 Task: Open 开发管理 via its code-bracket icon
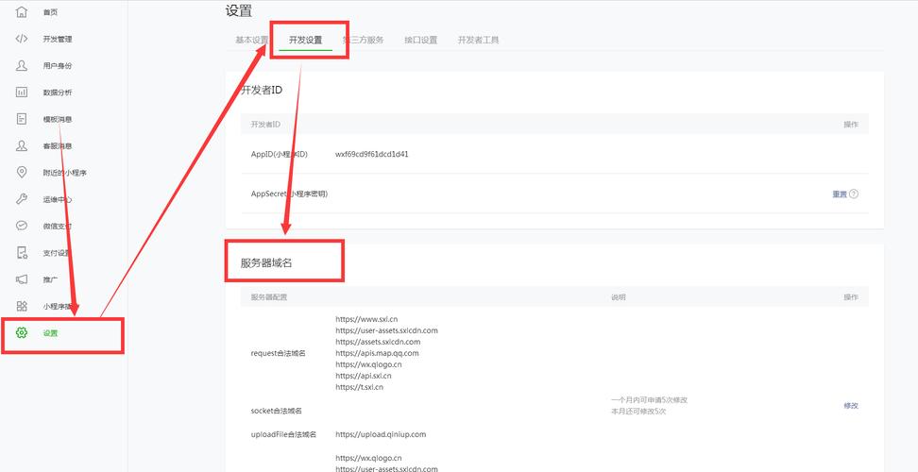click(22, 39)
